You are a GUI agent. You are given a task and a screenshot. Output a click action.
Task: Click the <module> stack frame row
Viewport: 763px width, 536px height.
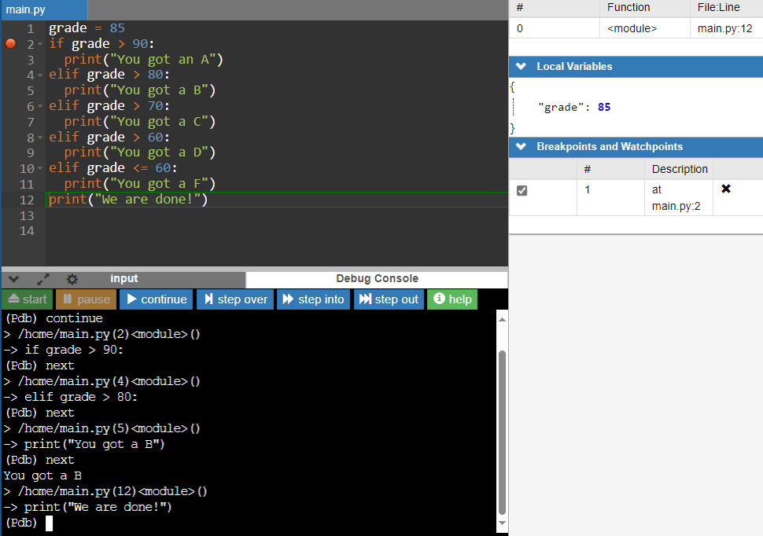point(632,29)
